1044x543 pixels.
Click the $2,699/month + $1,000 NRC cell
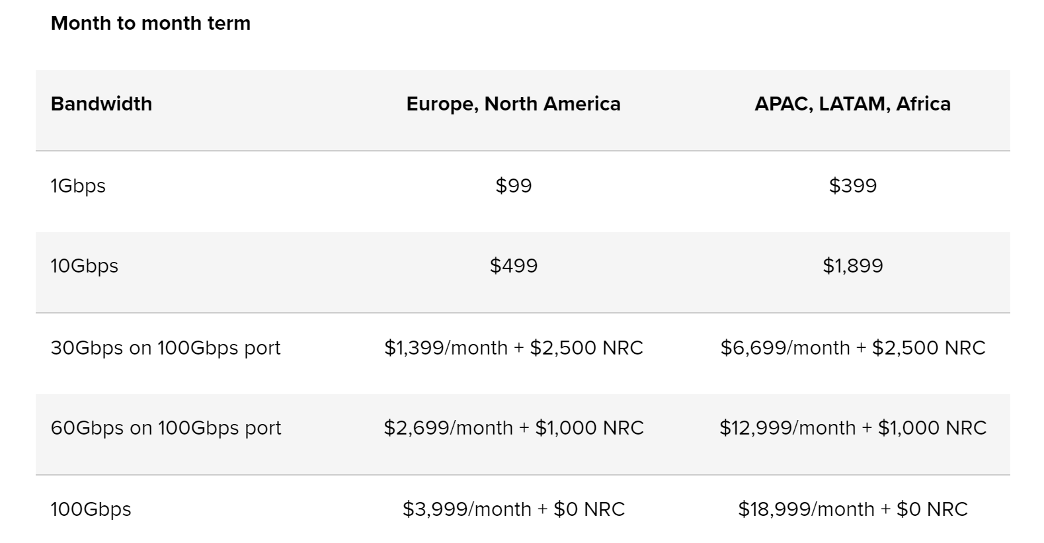tap(514, 427)
